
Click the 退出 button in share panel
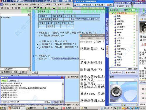[110, 5]
